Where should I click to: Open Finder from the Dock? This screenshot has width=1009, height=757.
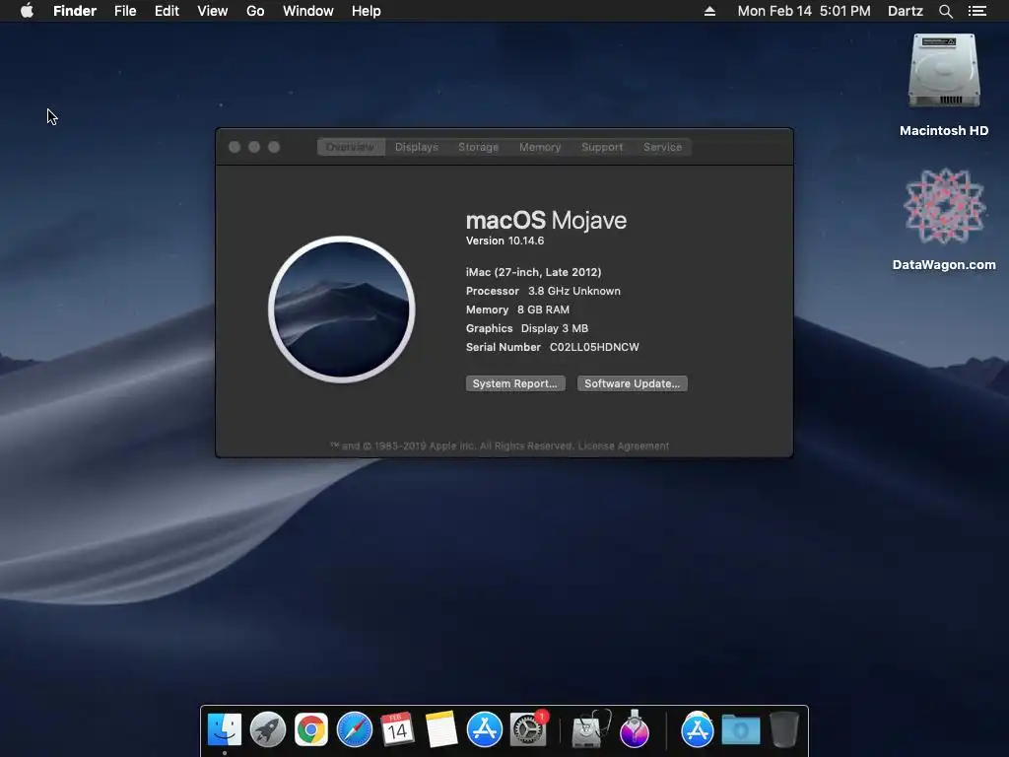coord(225,729)
